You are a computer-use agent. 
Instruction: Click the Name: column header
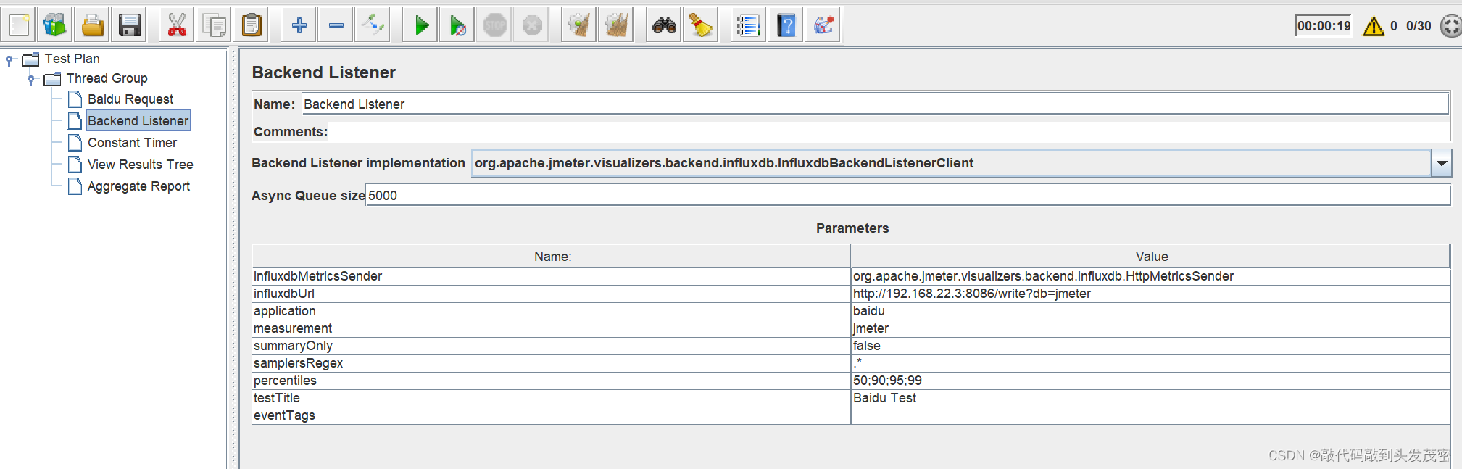pyautogui.click(x=552, y=257)
